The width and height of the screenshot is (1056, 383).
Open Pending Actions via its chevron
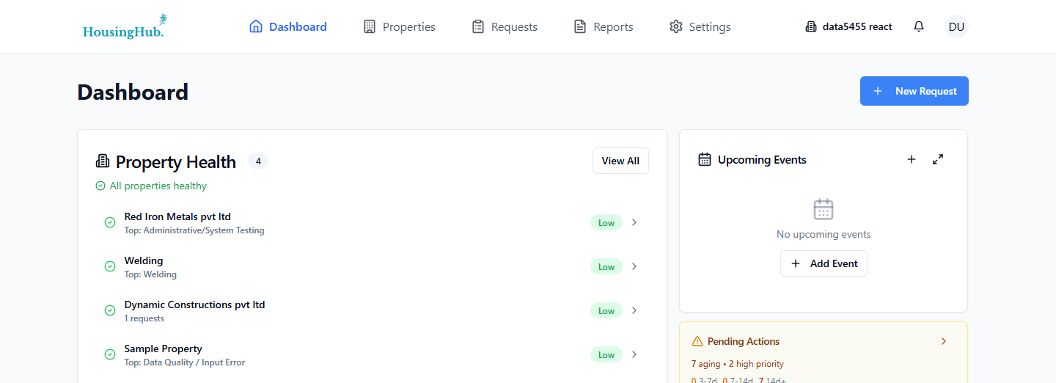[x=944, y=341]
